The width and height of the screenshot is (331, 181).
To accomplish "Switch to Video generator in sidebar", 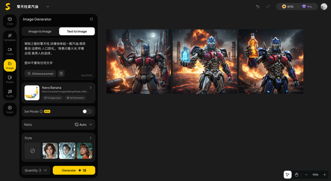I will pos(10,51).
